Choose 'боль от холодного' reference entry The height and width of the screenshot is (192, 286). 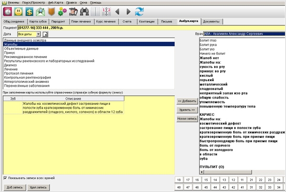tap(216, 150)
